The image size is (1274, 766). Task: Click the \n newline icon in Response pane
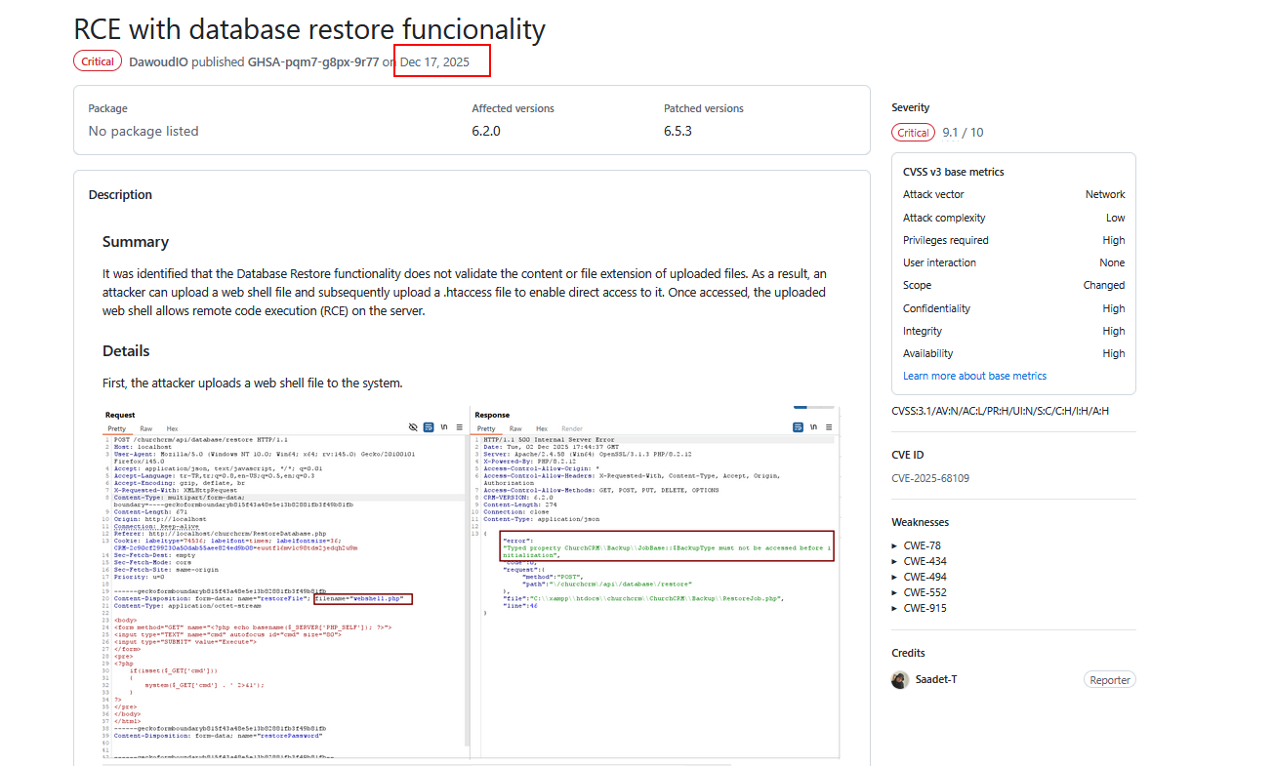tap(814, 427)
